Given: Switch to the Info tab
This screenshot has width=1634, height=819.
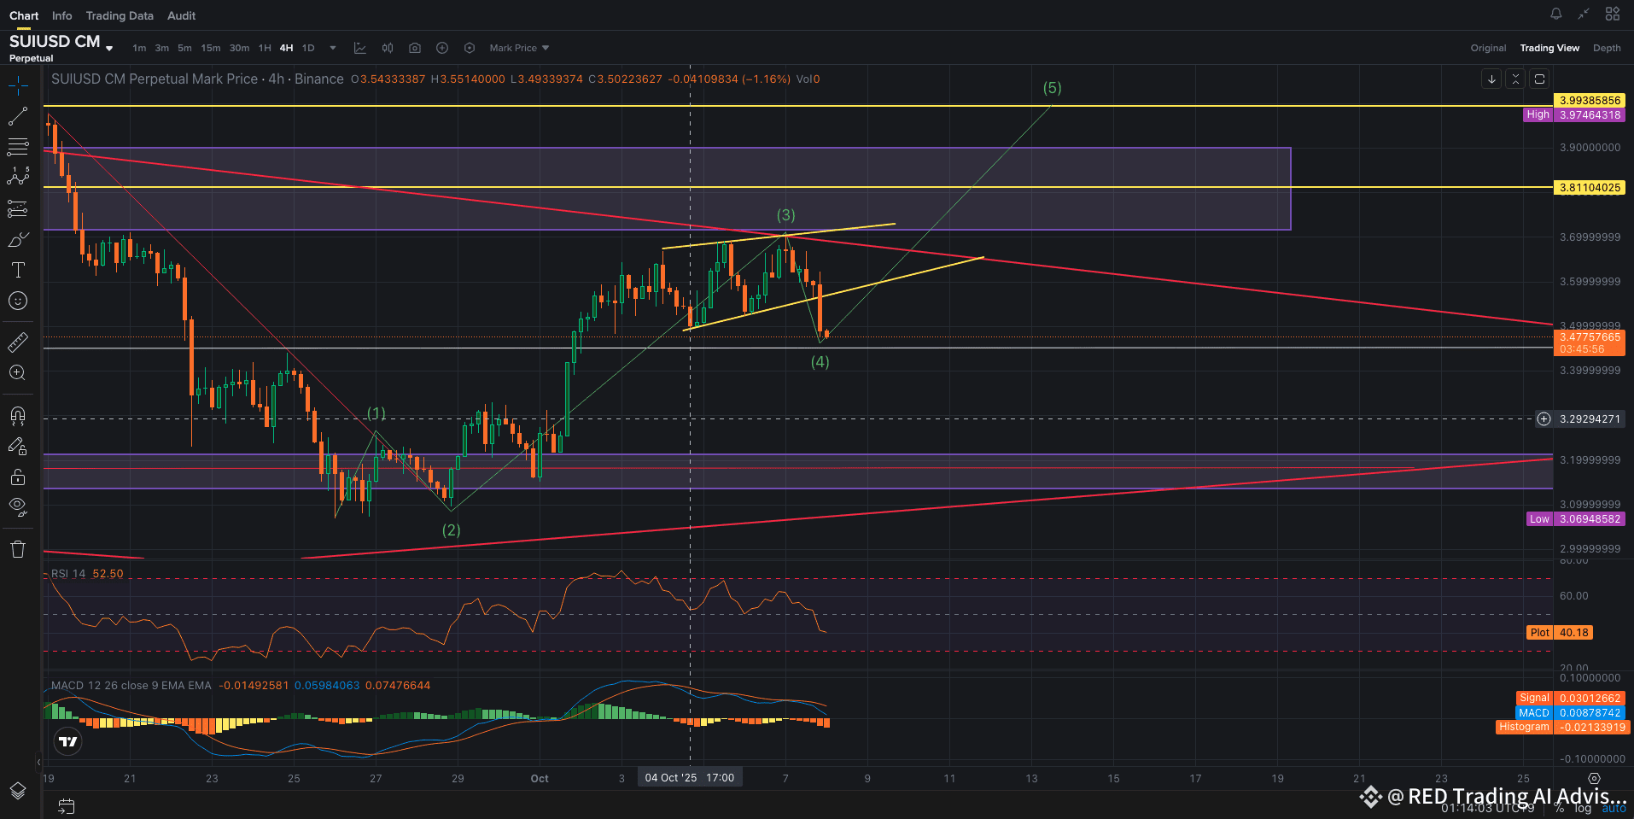Looking at the screenshot, I should 61,15.
